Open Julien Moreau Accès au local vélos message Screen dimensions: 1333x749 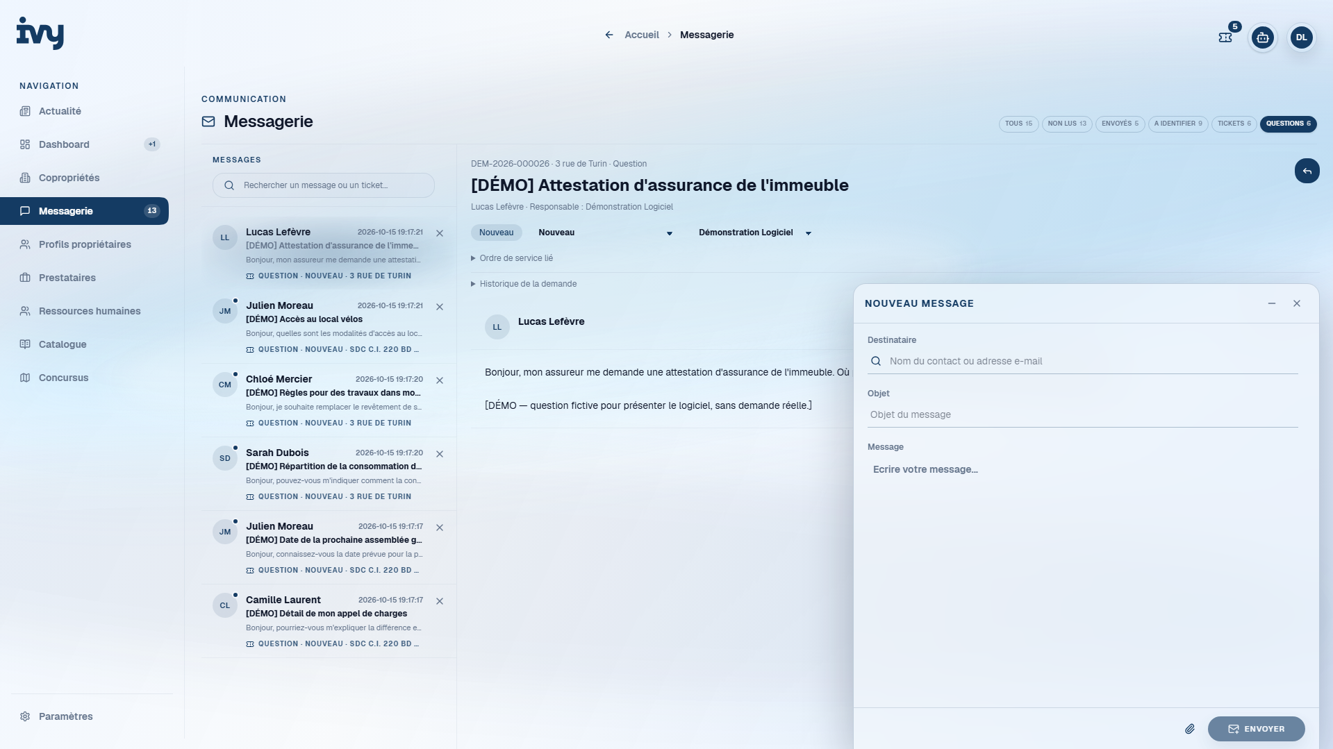329,327
